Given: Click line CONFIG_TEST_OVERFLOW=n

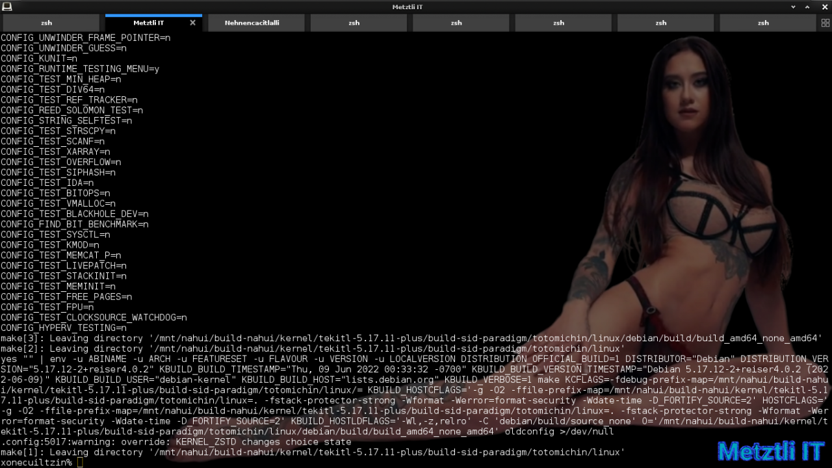Looking at the screenshot, I should [60, 162].
